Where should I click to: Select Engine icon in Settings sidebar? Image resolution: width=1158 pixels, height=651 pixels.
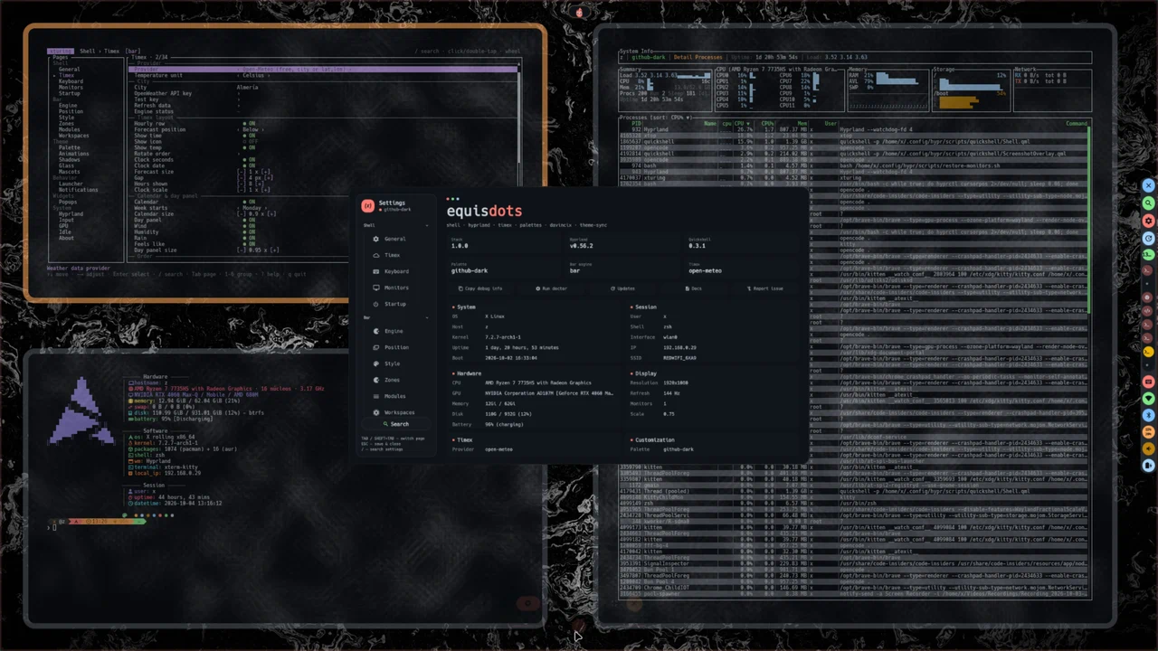[376, 331]
